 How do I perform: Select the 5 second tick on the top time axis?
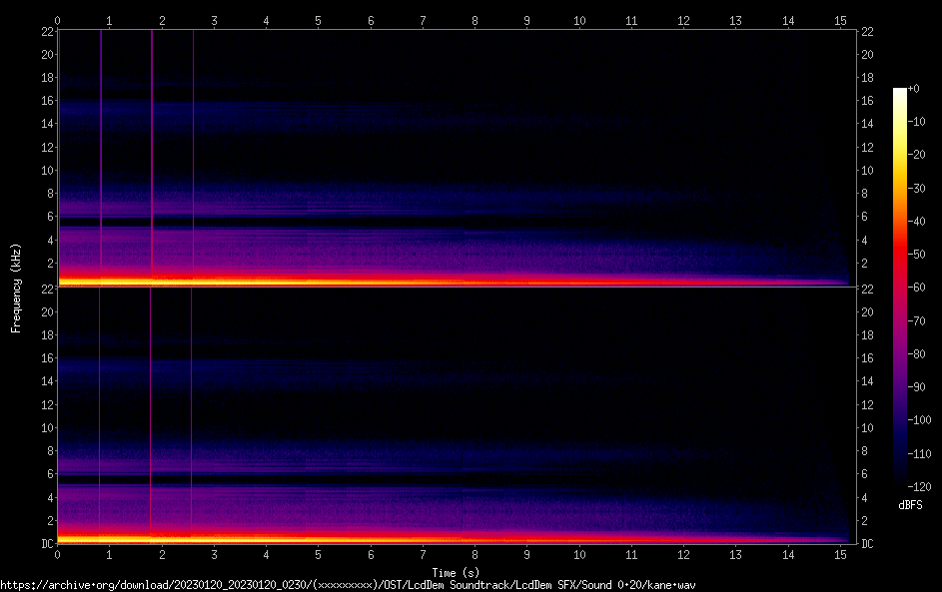[318, 19]
